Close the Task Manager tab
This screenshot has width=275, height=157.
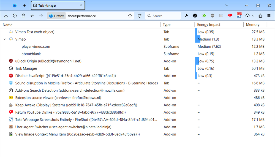click(81, 6)
